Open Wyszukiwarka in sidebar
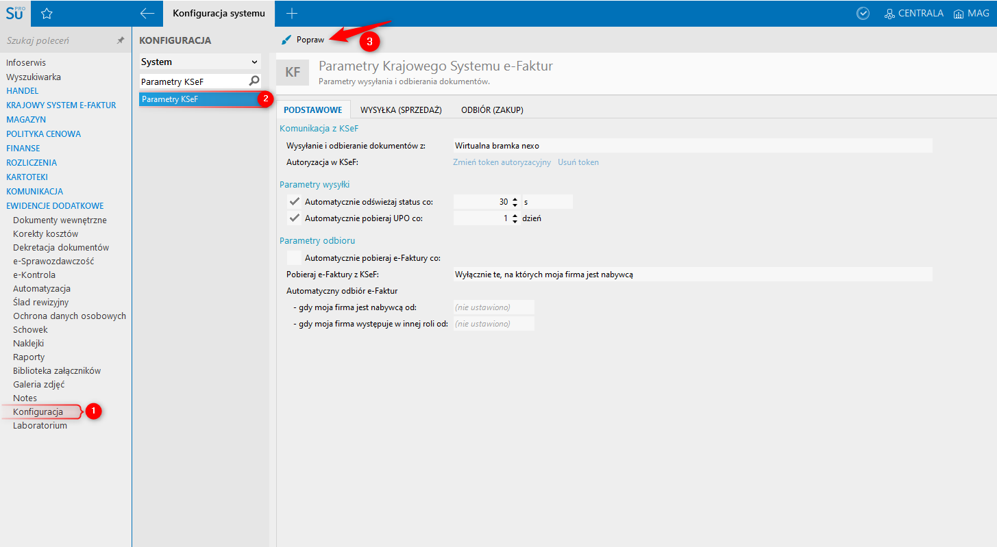 click(34, 77)
